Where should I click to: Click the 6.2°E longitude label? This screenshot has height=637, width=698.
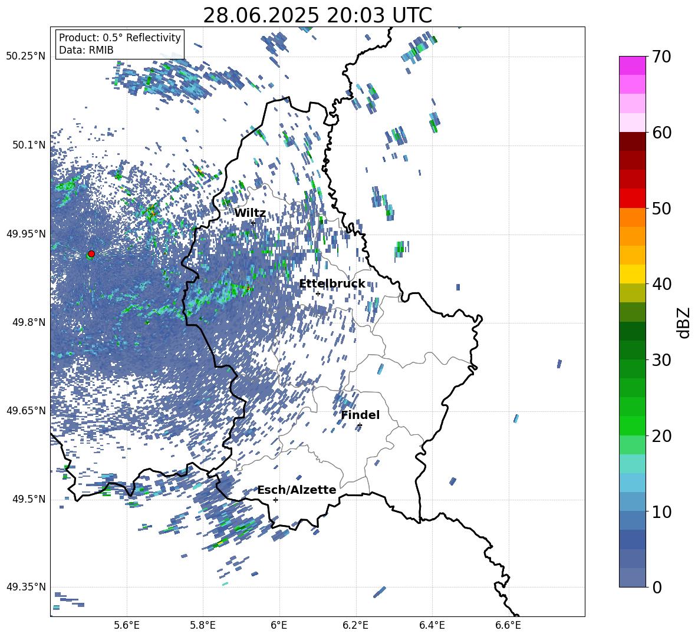355,625
